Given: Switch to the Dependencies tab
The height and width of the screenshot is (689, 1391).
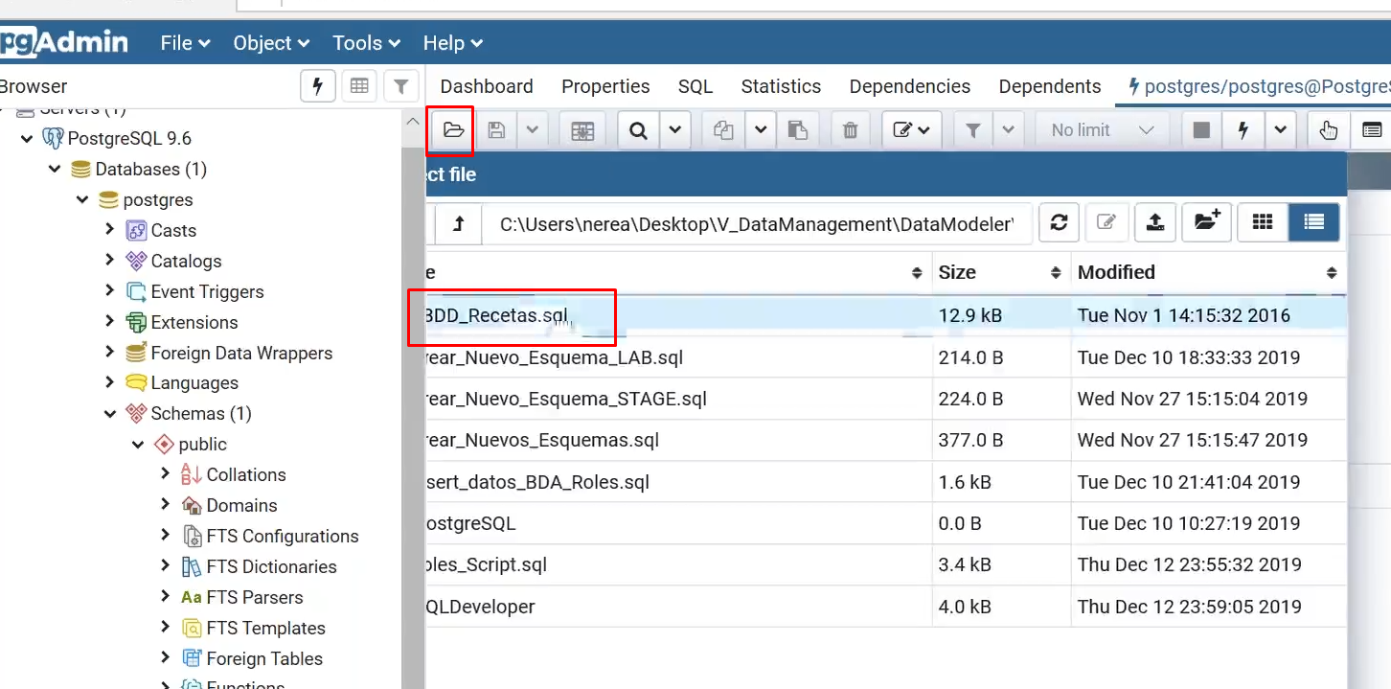Looking at the screenshot, I should click(x=908, y=86).
